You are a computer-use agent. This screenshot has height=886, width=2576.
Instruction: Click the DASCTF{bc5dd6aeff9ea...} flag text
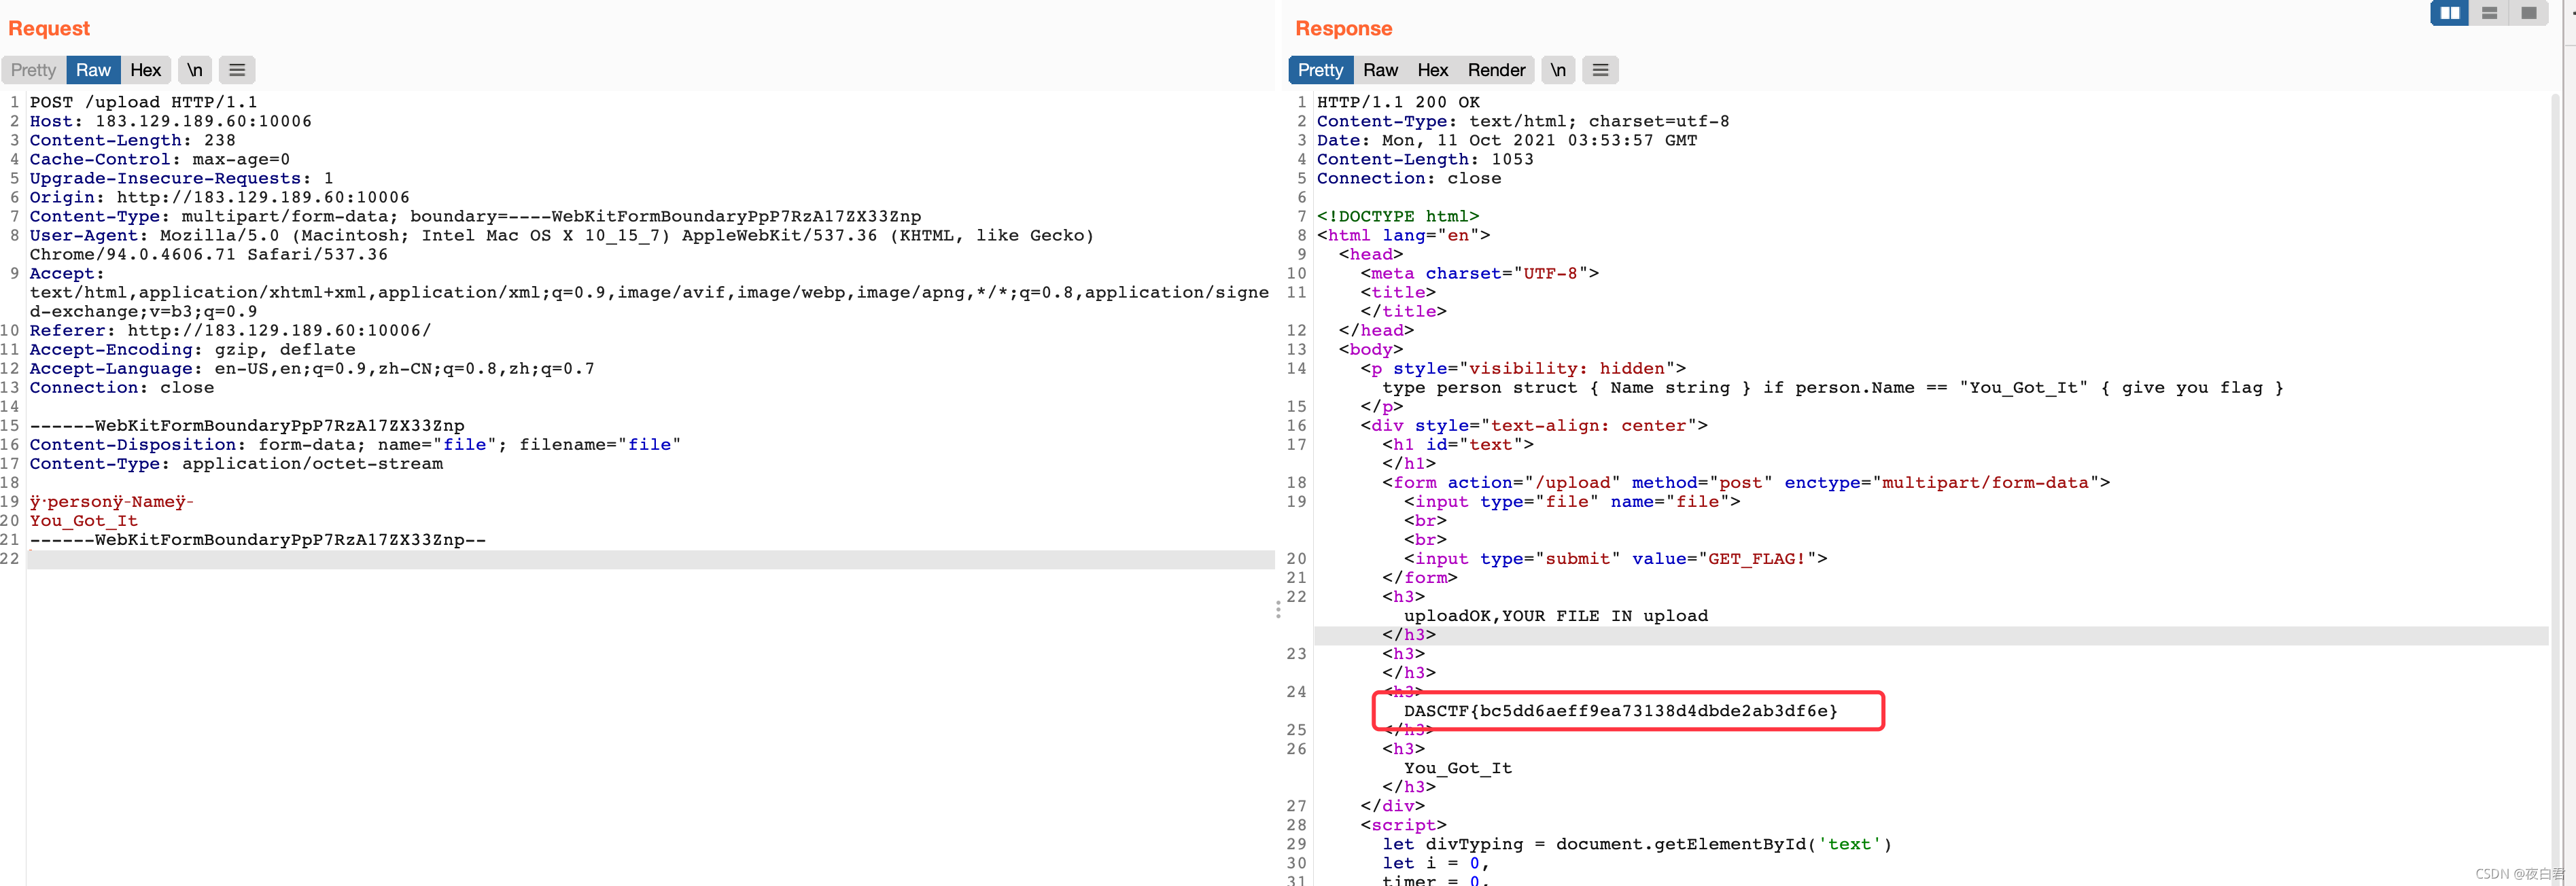(1621, 711)
